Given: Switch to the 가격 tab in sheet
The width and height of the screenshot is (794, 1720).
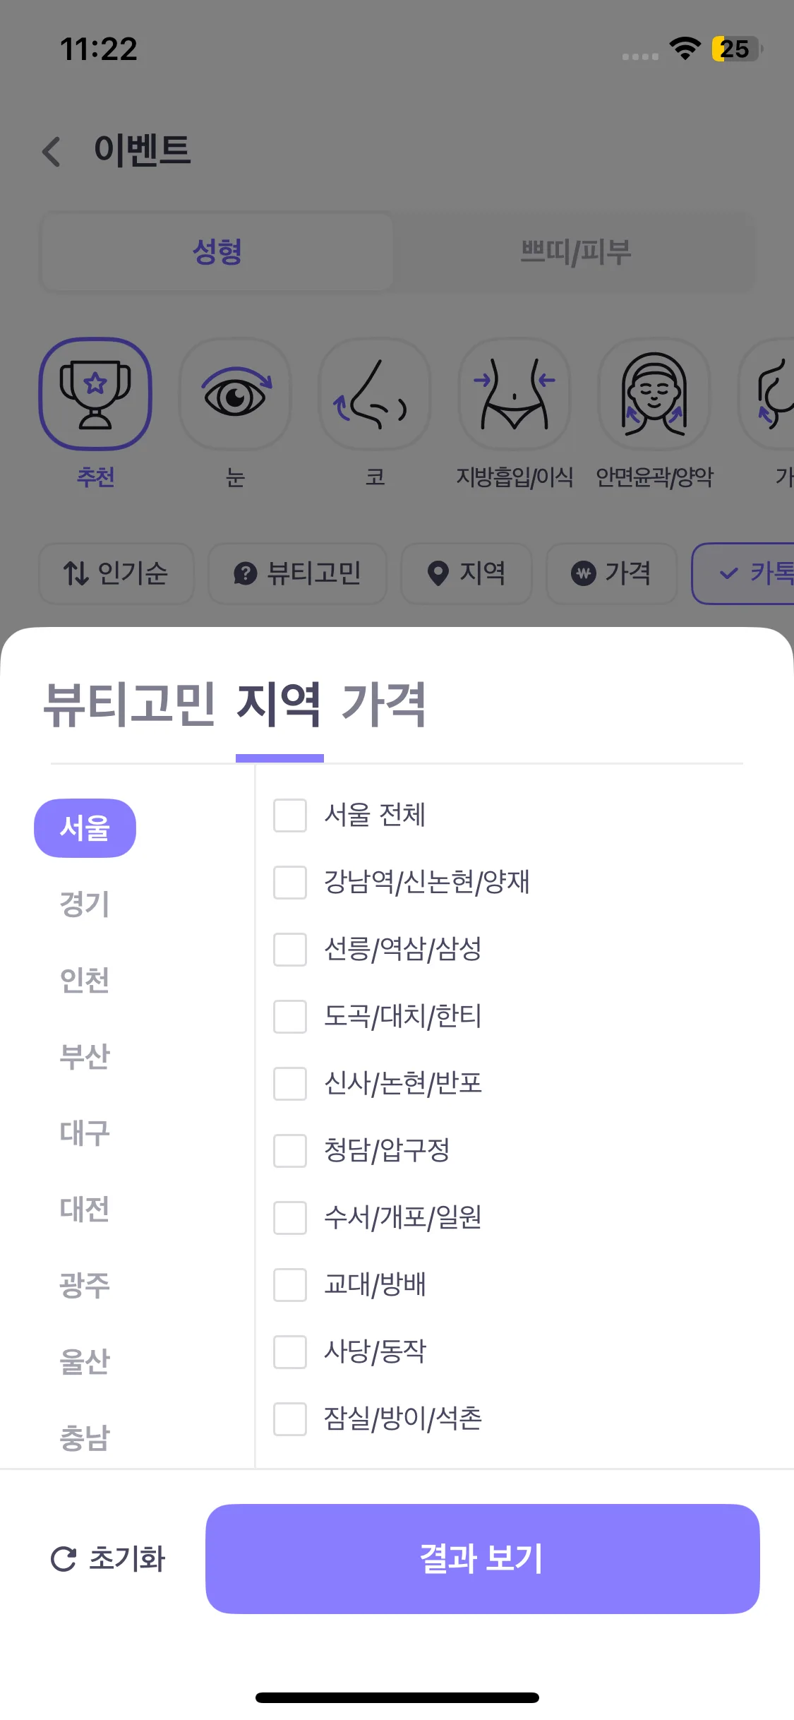Looking at the screenshot, I should click(x=383, y=705).
